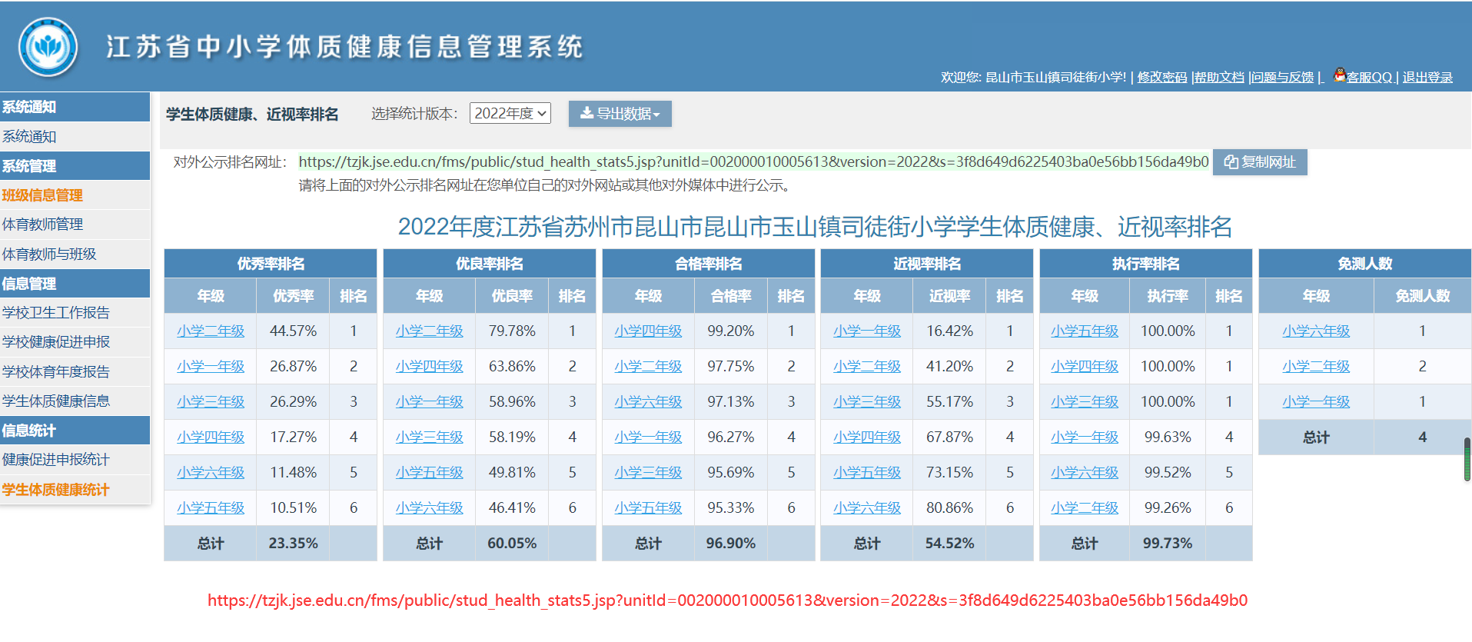Image resolution: width=1472 pixels, height=642 pixels.
Task: Open 小学五年级 in 执行率排名 table
Action: (1085, 331)
